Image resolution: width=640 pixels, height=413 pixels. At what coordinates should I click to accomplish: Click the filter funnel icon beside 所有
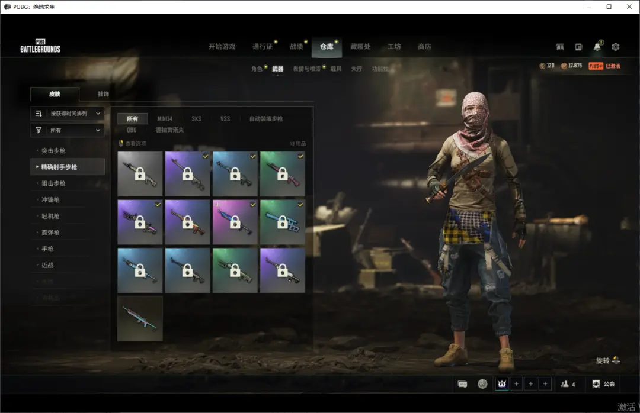[x=39, y=130]
